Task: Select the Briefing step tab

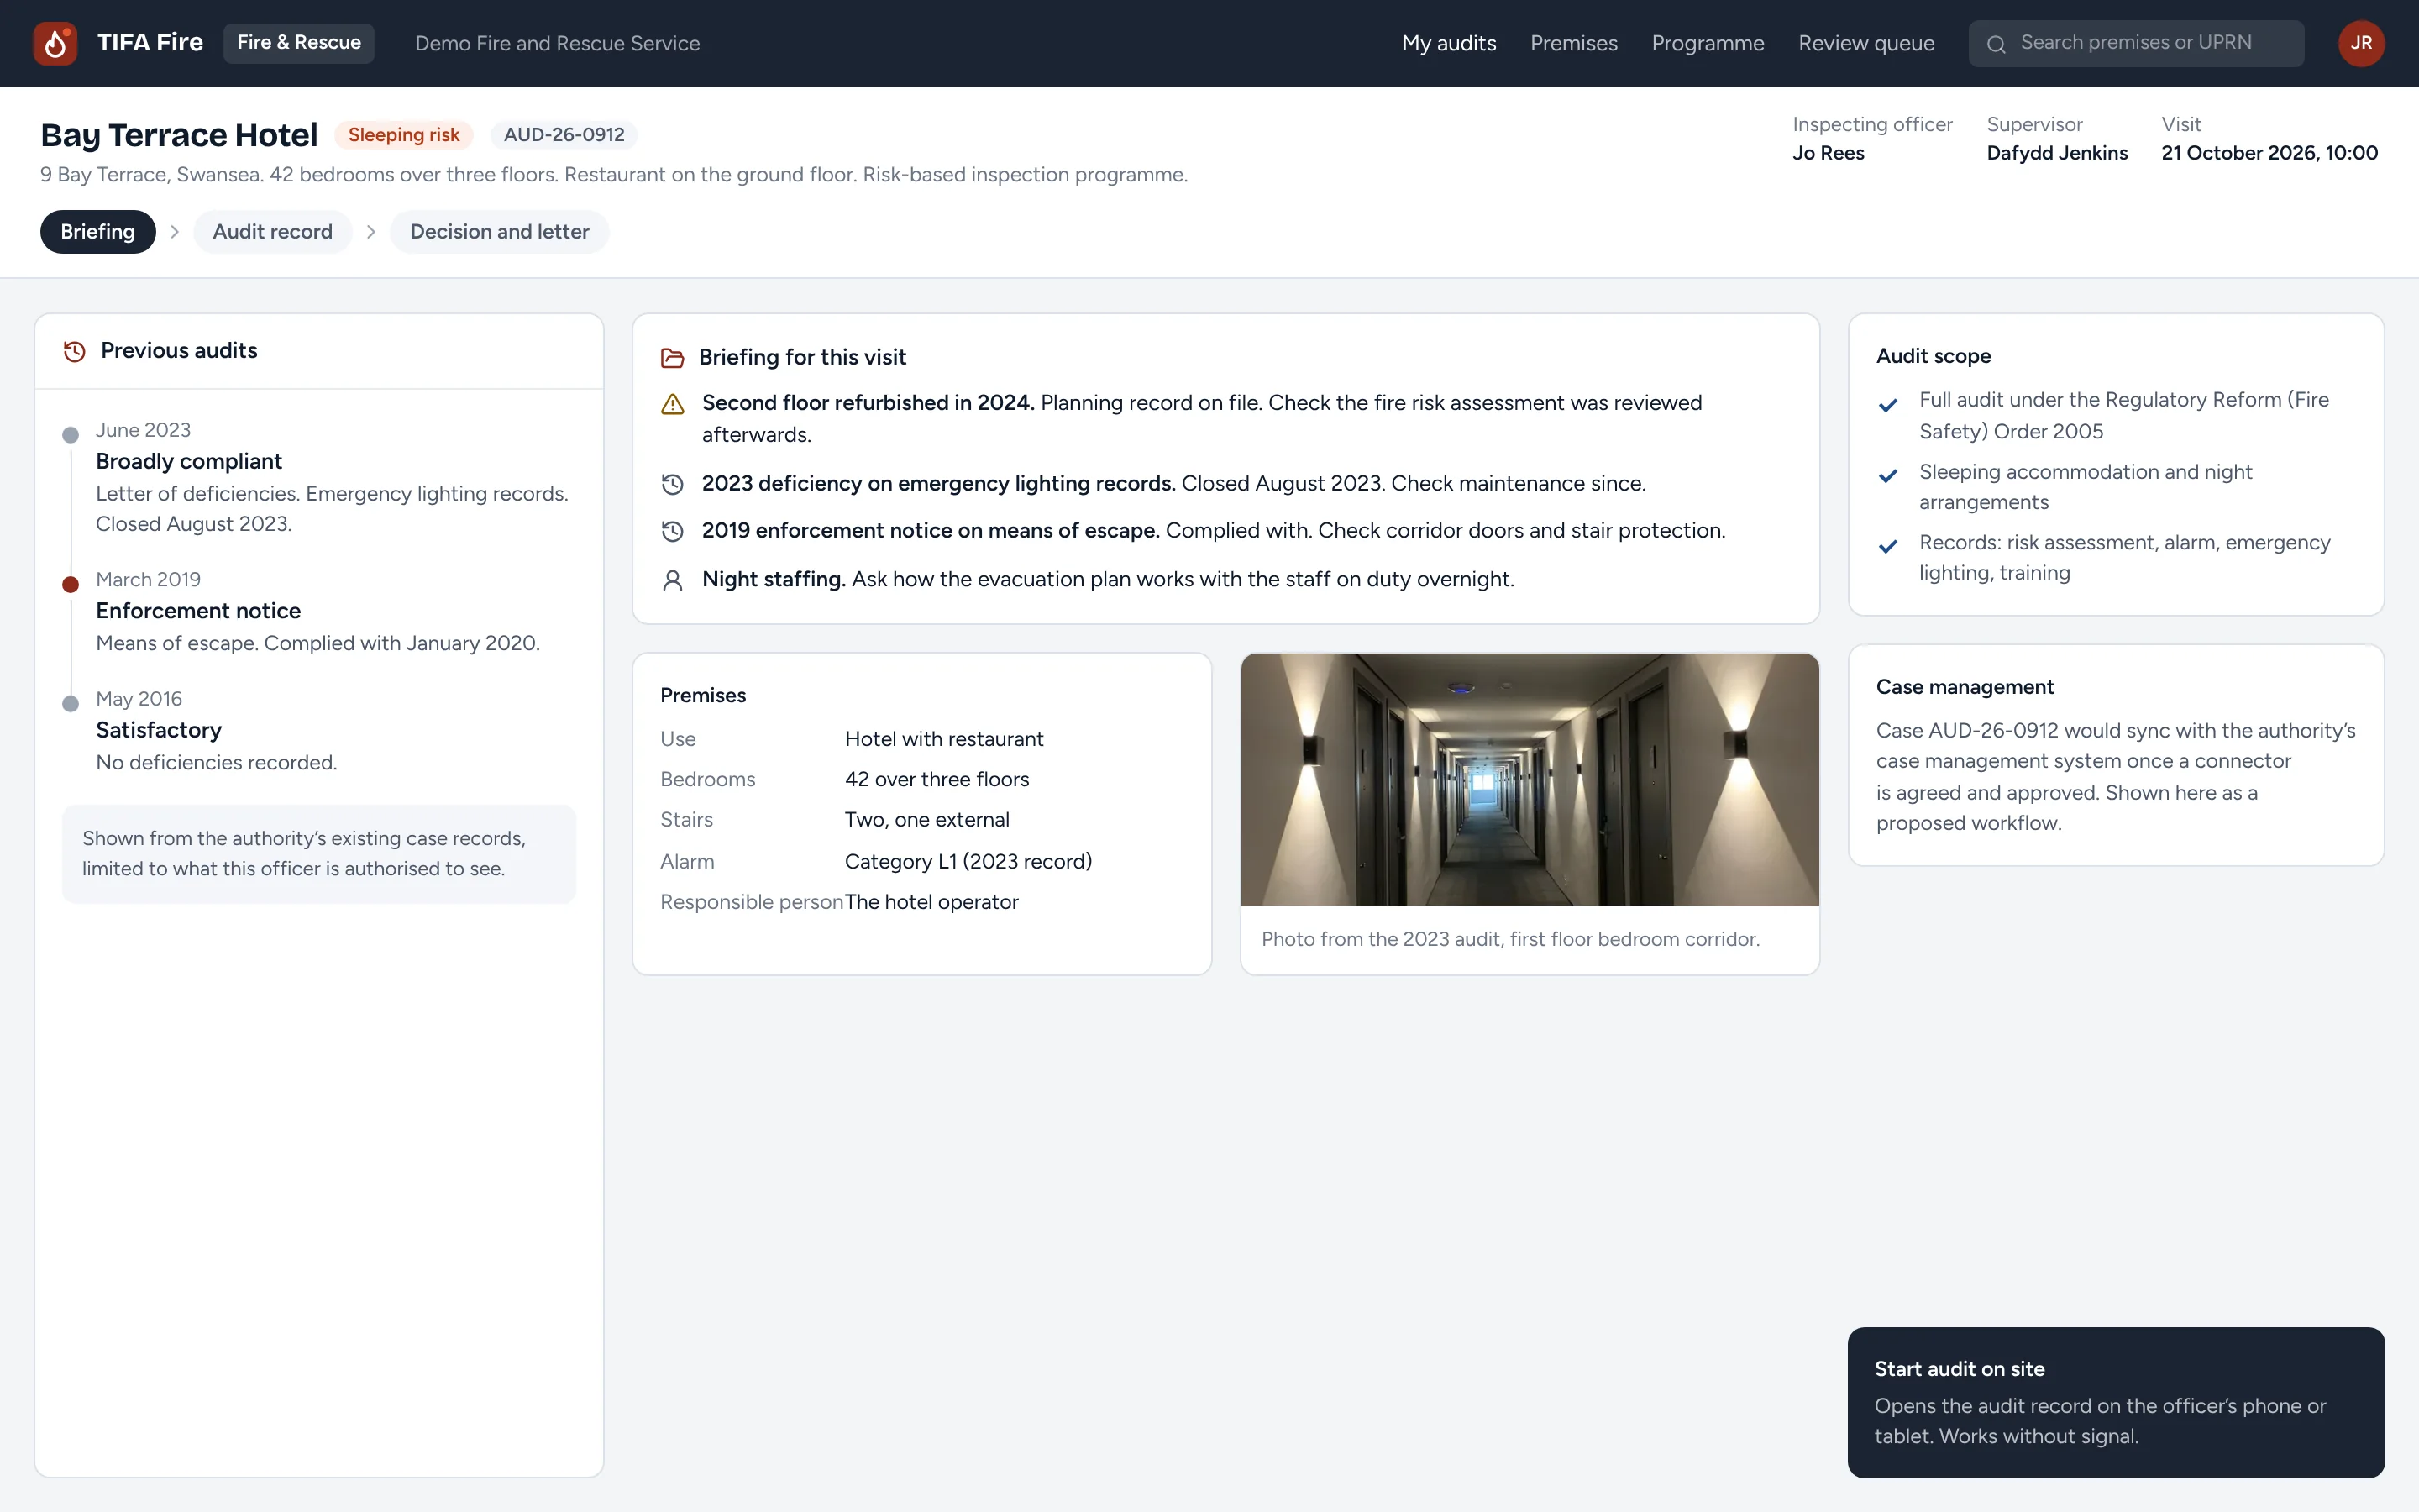Action: coord(98,232)
